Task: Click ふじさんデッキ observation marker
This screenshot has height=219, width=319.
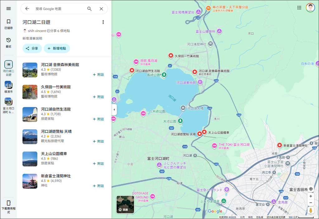Action: click(159, 165)
